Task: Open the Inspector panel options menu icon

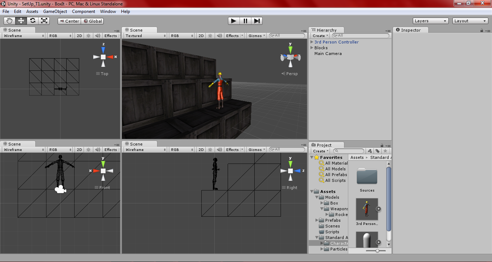Action: (488, 31)
